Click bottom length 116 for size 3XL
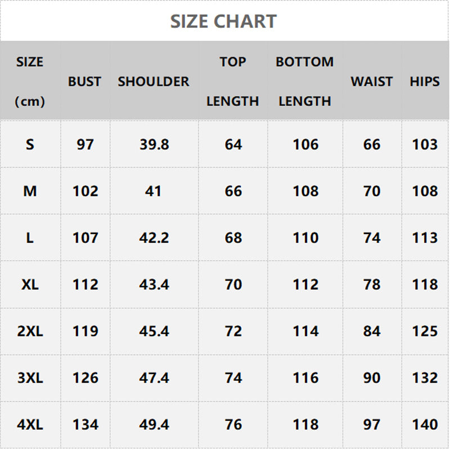The height and width of the screenshot is (450, 450). [x=305, y=378]
